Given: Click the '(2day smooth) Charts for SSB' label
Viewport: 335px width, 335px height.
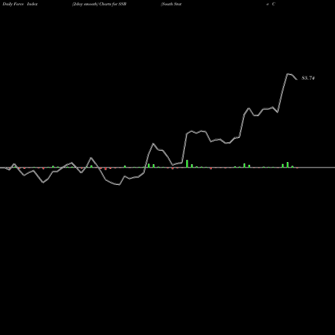Looking at the screenshot, I should 99,4.
